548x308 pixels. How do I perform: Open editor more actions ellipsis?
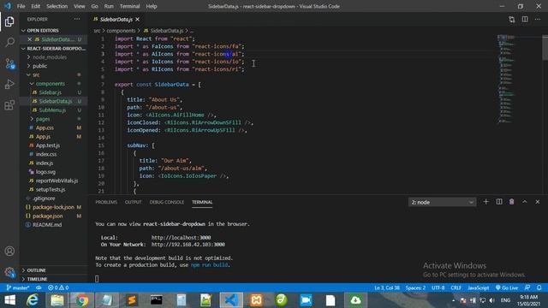(x=538, y=19)
